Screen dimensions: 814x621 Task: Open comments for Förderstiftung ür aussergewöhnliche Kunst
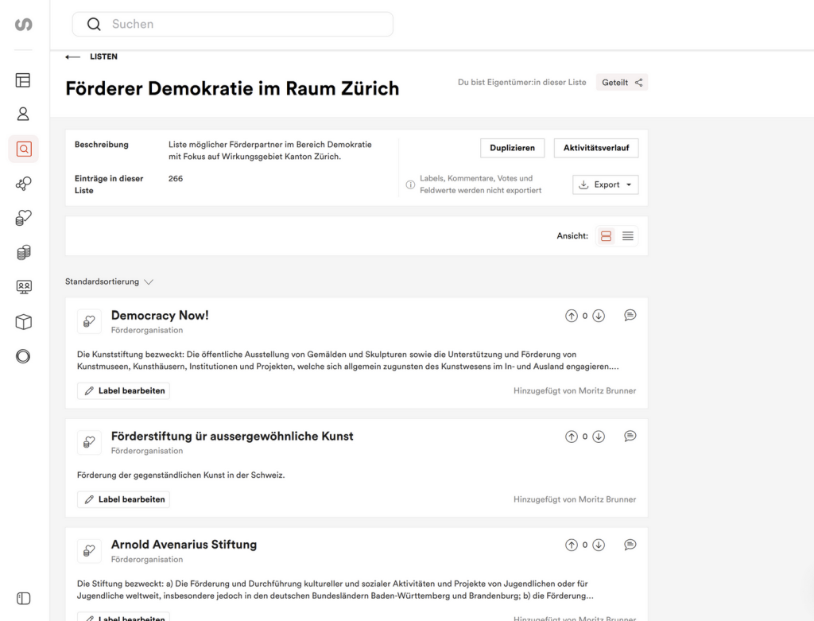(x=630, y=437)
